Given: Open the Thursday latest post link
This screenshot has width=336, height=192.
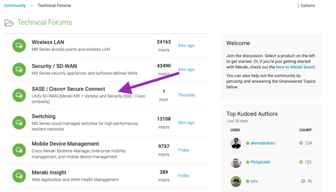Looking at the screenshot, I should pos(186,95).
